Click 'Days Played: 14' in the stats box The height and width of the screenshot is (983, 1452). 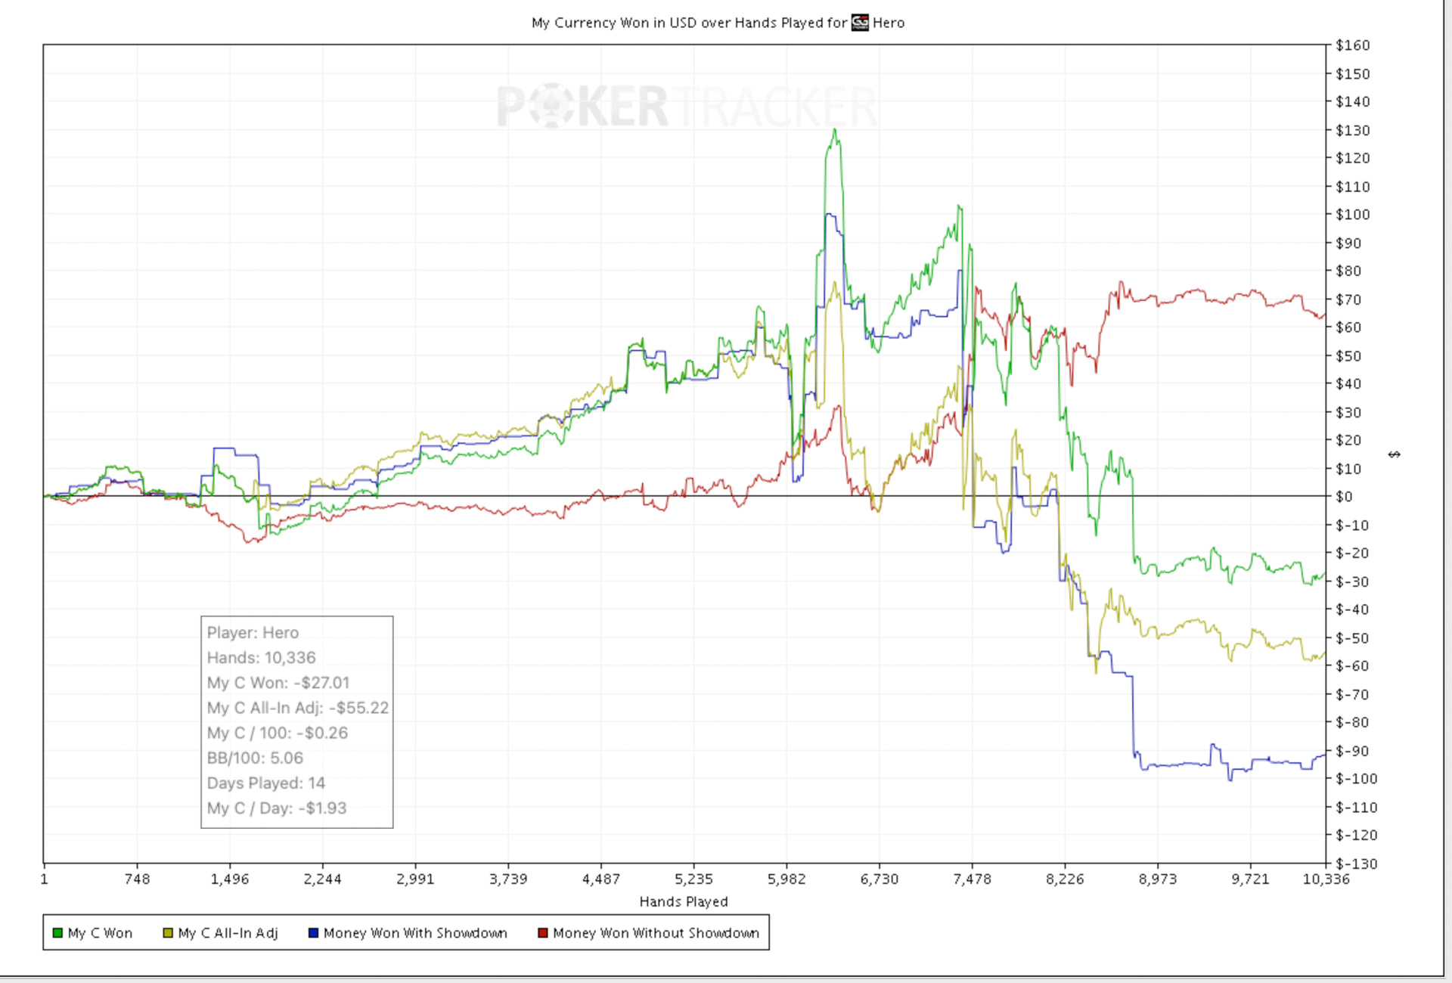[x=266, y=783]
